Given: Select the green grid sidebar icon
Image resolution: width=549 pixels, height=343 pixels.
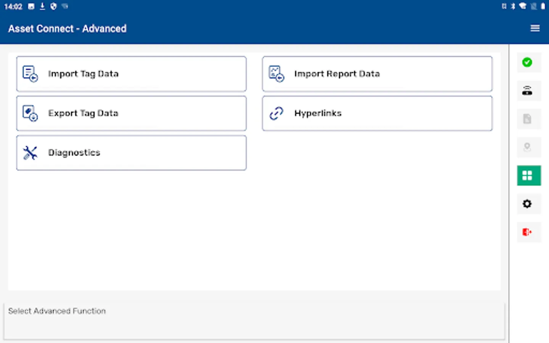Looking at the screenshot, I should coord(528,175).
